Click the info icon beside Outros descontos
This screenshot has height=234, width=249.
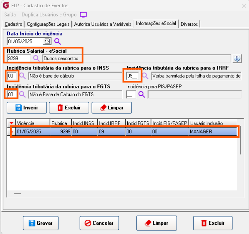click(237, 59)
